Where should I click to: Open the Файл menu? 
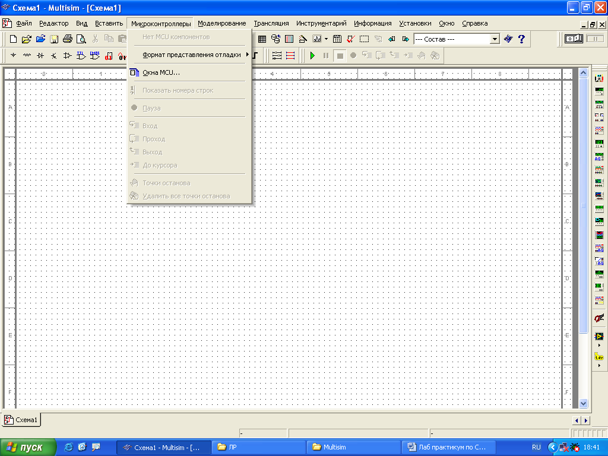(24, 23)
